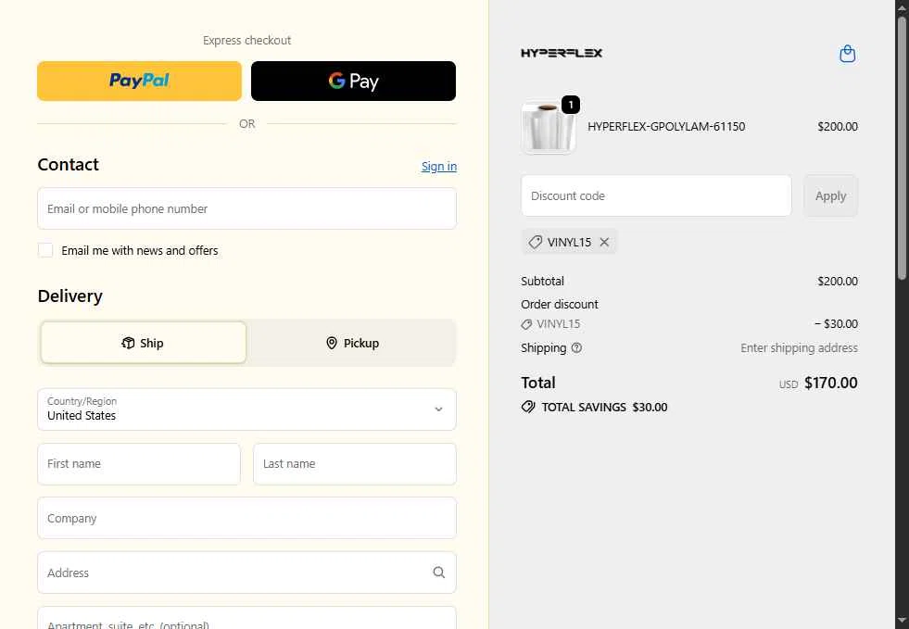Open the shopping bag cart icon

[x=848, y=54]
